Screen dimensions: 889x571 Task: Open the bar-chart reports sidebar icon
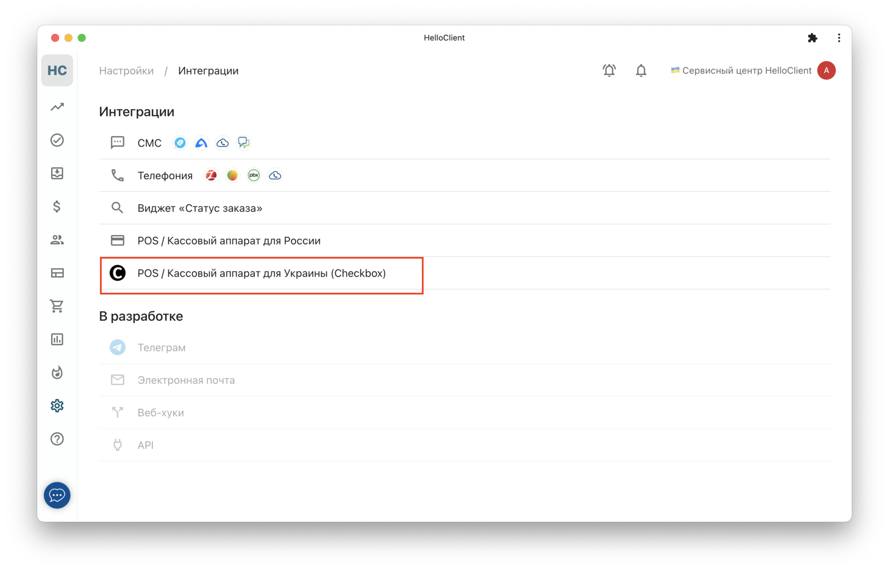pos(57,339)
